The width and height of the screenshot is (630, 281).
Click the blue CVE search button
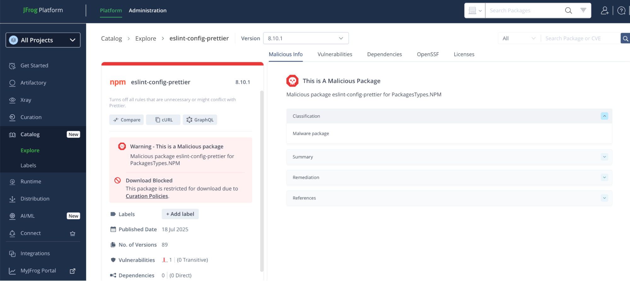pyautogui.click(x=625, y=38)
